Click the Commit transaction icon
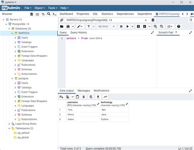The image size is (194, 150). point(155,27)
